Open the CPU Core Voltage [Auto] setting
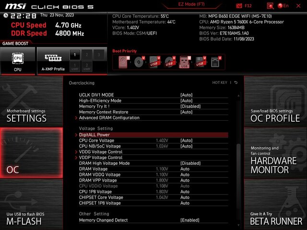 click(186, 140)
